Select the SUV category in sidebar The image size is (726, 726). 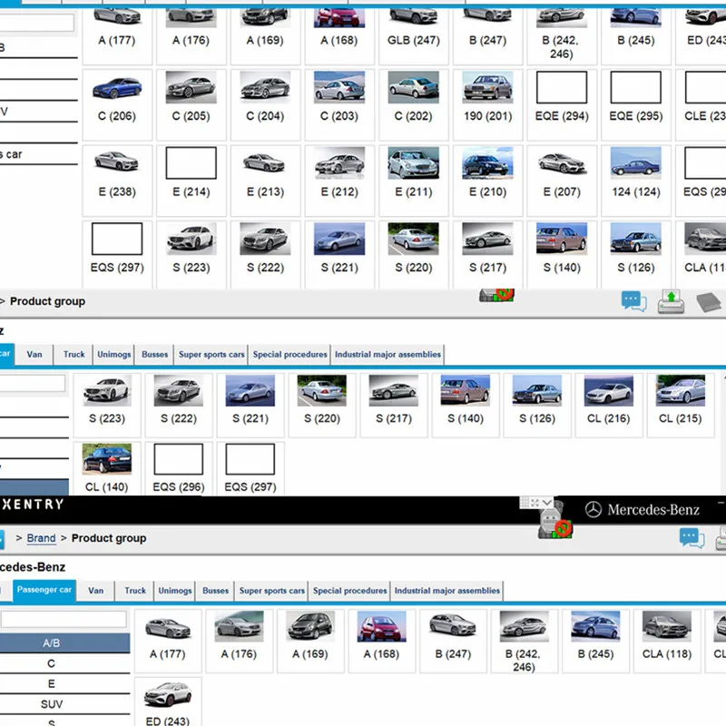tap(64, 704)
